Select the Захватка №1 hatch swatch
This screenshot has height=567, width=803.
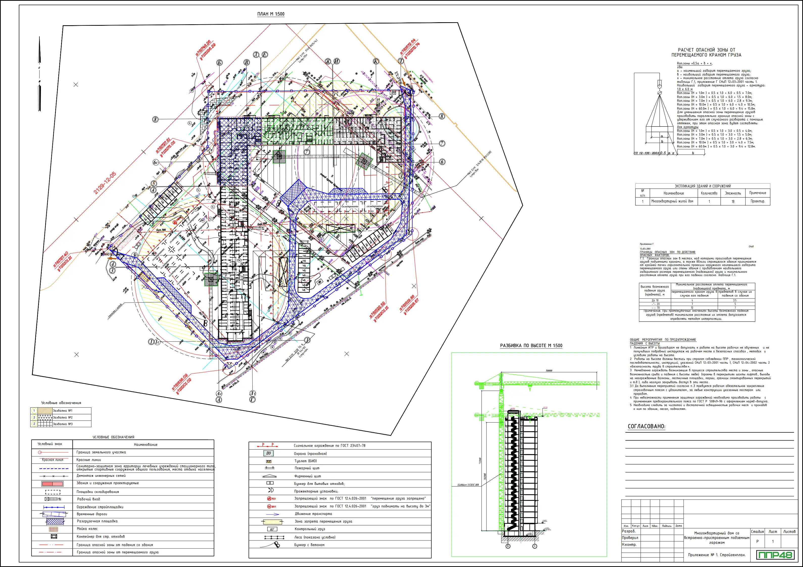pos(45,411)
